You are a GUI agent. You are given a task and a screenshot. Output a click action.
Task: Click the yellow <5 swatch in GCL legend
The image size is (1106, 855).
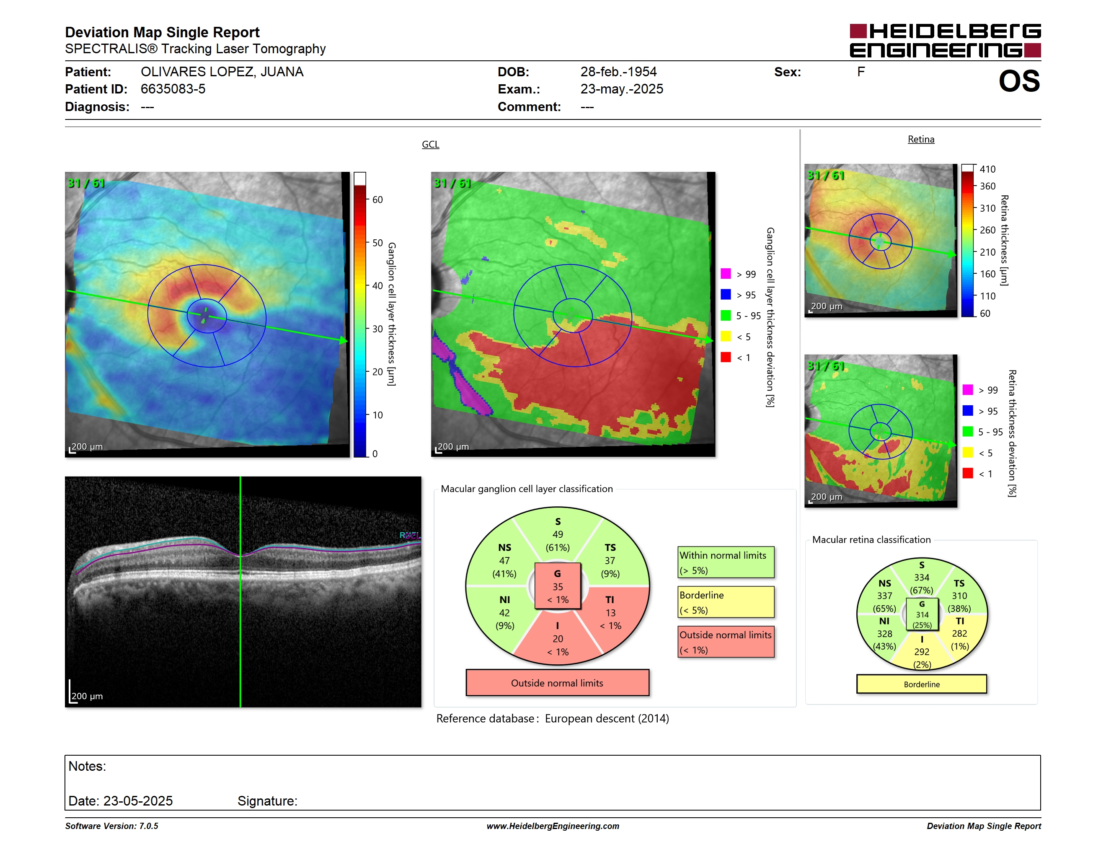[726, 336]
